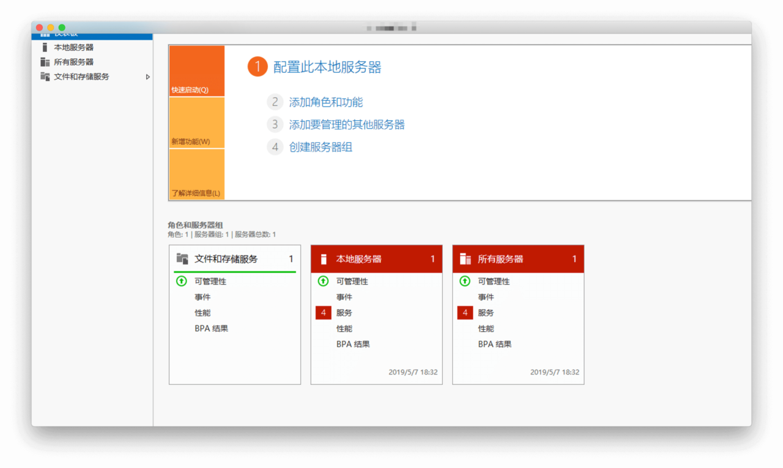Open the 本地服务器 red tile header
The width and height of the screenshot is (783, 468).
click(376, 259)
